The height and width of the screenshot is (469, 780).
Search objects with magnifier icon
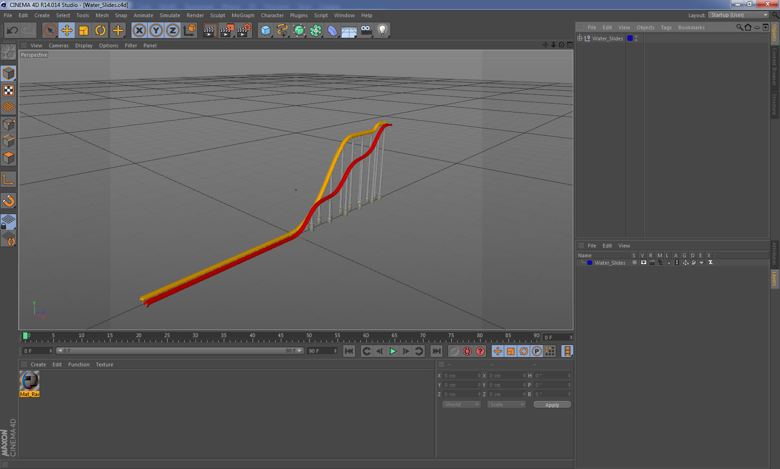[739, 27]
